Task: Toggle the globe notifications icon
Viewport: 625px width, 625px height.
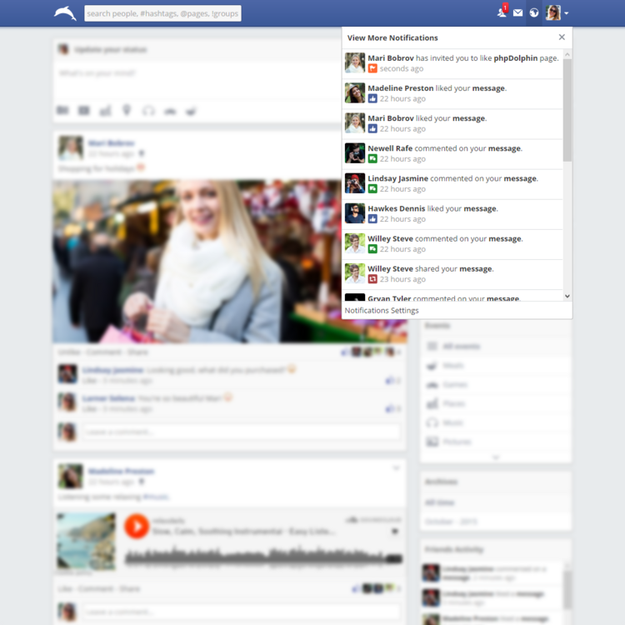Action: click(534, 13)
